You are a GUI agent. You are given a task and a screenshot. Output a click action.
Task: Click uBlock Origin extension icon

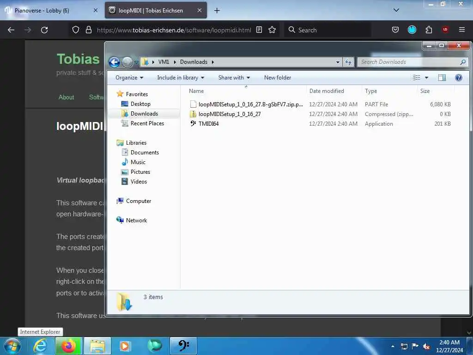click(445, 30)
